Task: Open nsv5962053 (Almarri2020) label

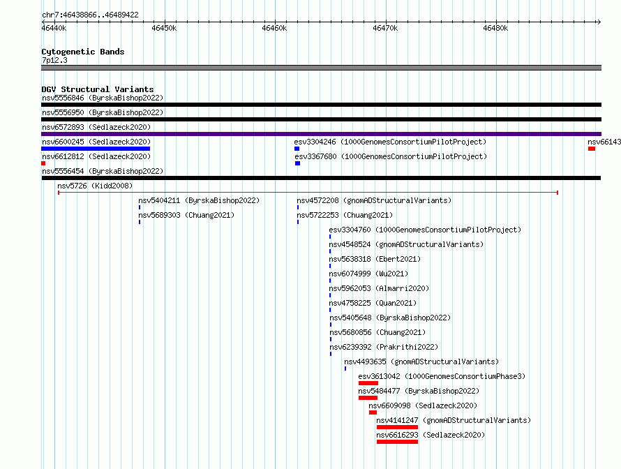Action: tap(379, 288)
